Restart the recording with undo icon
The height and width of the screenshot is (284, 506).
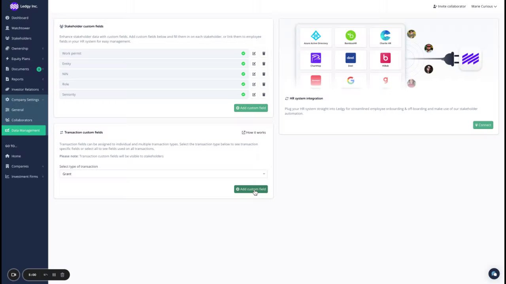(45, 275)
